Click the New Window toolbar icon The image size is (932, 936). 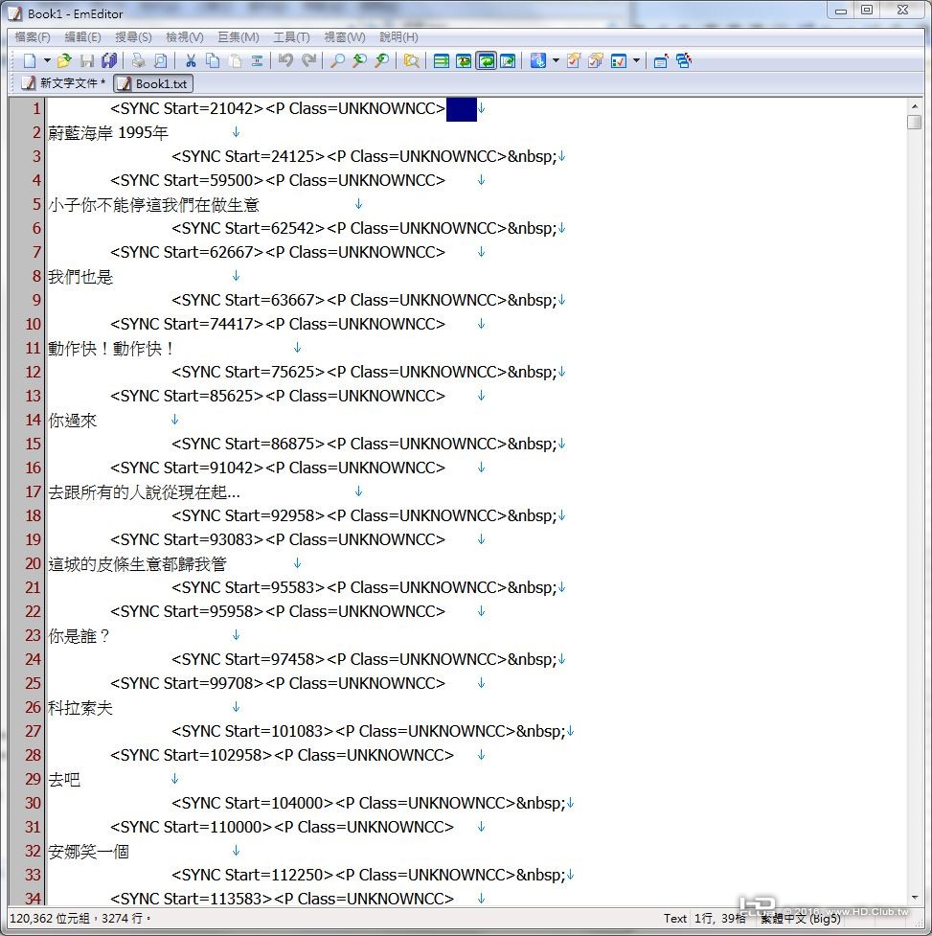coord(661,60)
